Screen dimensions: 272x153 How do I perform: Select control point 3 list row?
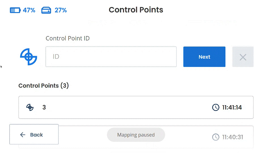136,107
